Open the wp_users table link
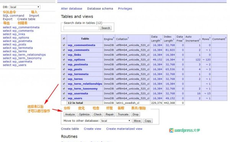This screenshot has height=142, width=230. click(x=75, y=98)
